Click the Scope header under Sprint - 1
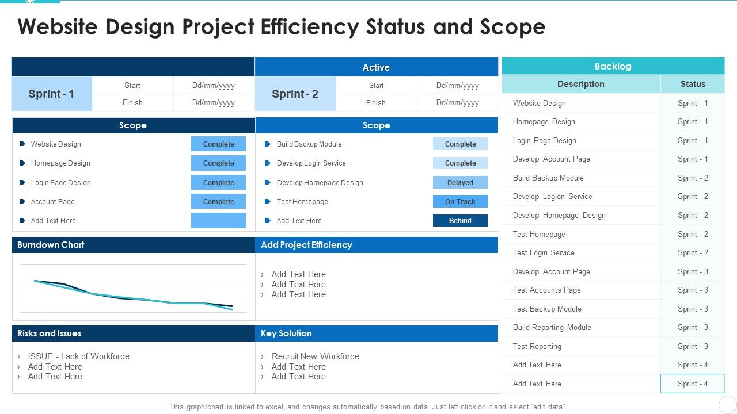The height and width of the screenshot is (414, 737). [x=133, y=125]
